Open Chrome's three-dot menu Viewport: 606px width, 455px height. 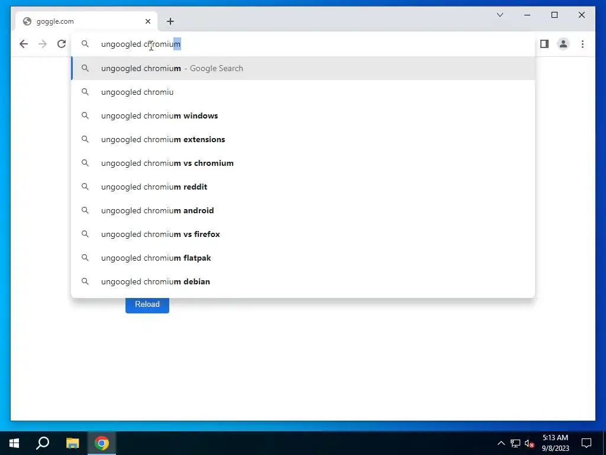point(582,44)
